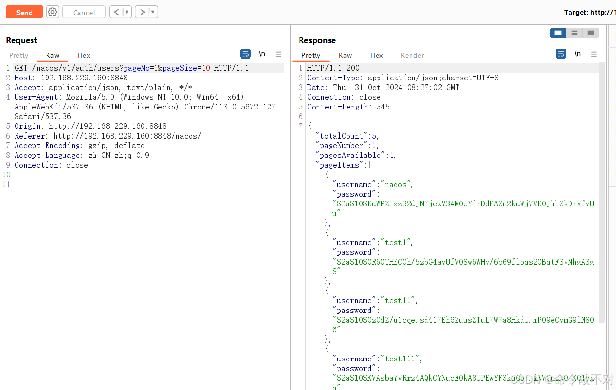
Task: Click the orange Send button
Action: [x=24, y=12]
